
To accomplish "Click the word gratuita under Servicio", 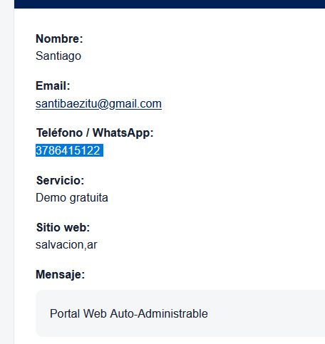I will point(89,198).
